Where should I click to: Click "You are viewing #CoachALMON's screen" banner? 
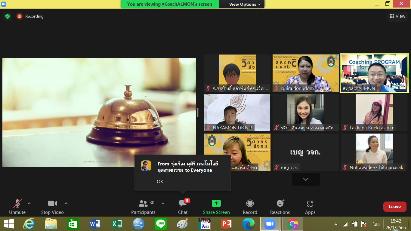[x=170, y=4]
